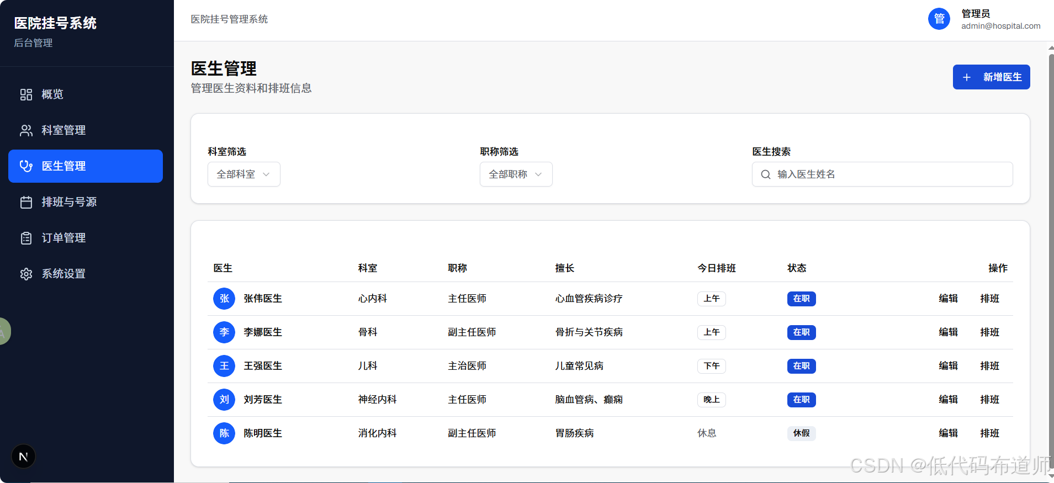Click the gear icon for 系统设置
The image size is (1054, 483).
tap(26, 274)
